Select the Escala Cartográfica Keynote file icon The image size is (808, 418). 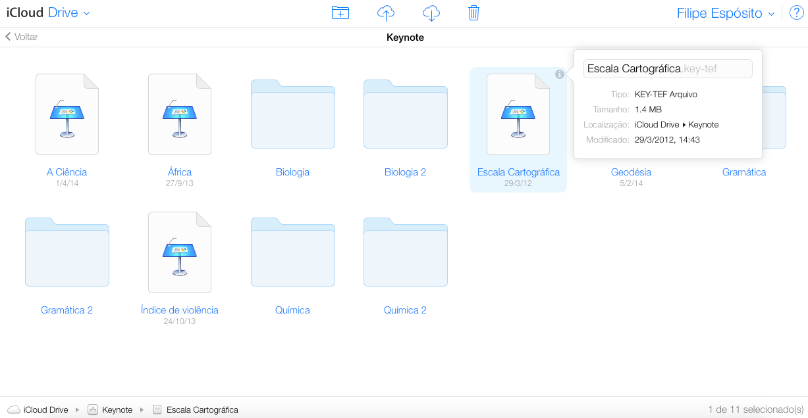pos(518,114)
